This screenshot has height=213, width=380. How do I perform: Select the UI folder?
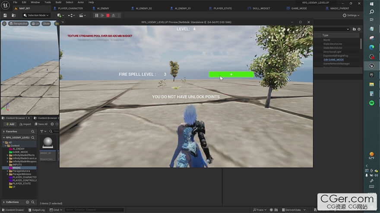(14, 187)
